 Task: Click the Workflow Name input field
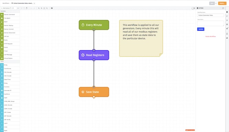210,15
